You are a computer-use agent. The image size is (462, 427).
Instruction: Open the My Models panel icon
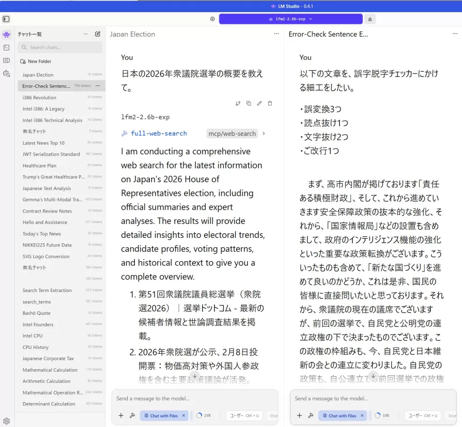point(7,60)
